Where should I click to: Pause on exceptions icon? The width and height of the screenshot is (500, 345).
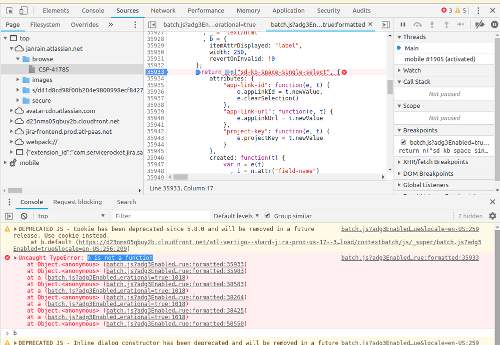pyautogui.click(x=494, y=24)
